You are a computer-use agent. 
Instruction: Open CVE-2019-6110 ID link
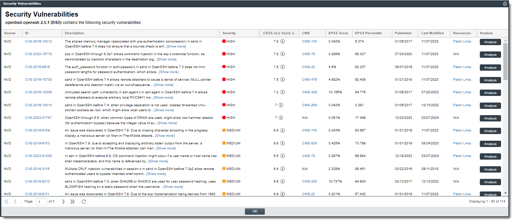tap(37, 143)
